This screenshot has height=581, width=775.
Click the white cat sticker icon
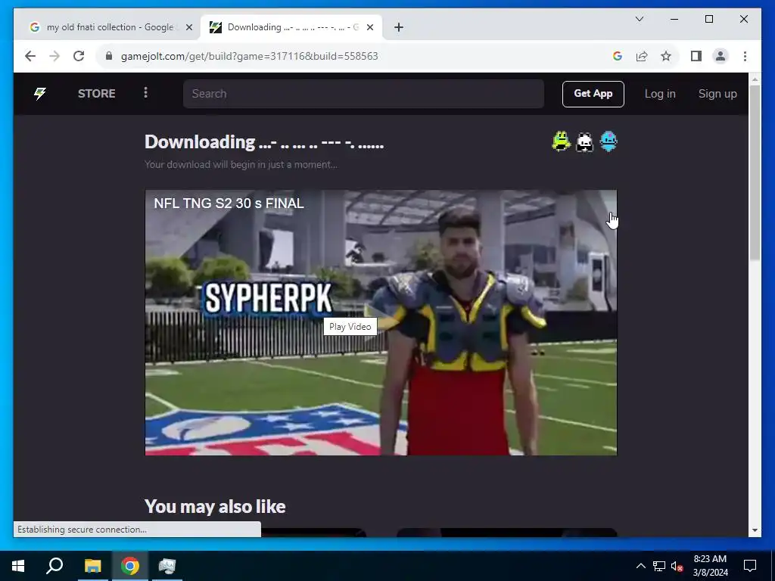click(585, 142)
